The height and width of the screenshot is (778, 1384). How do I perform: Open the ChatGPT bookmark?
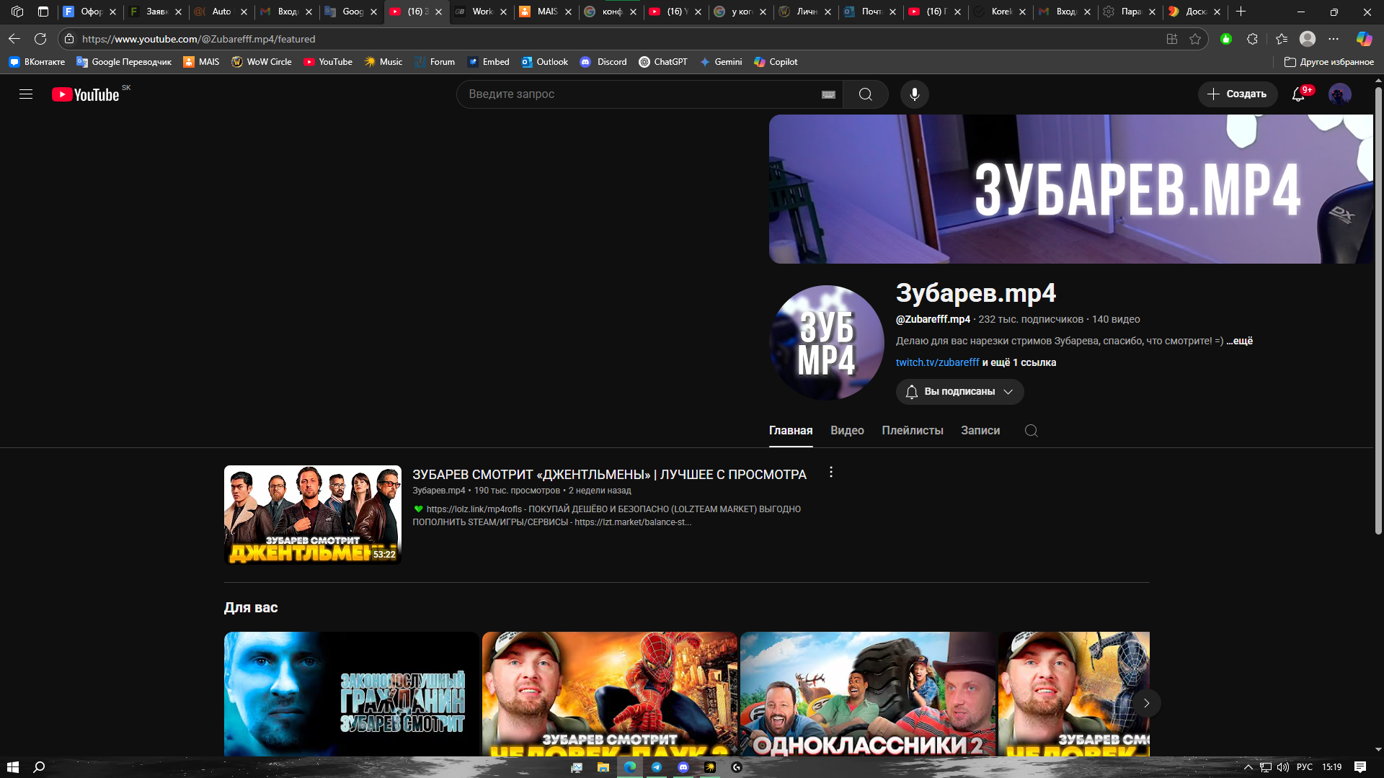click(x=663, y=62)
